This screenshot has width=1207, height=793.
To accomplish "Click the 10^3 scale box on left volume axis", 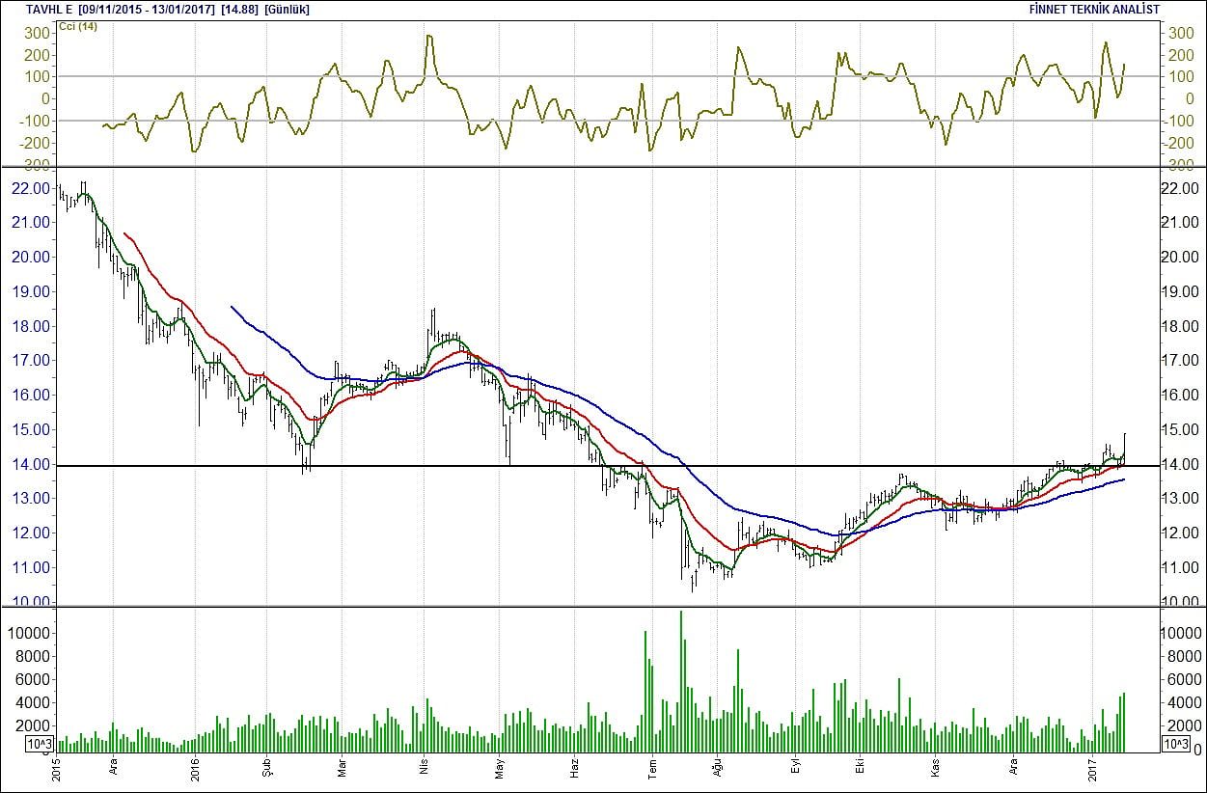I will 39,744.
